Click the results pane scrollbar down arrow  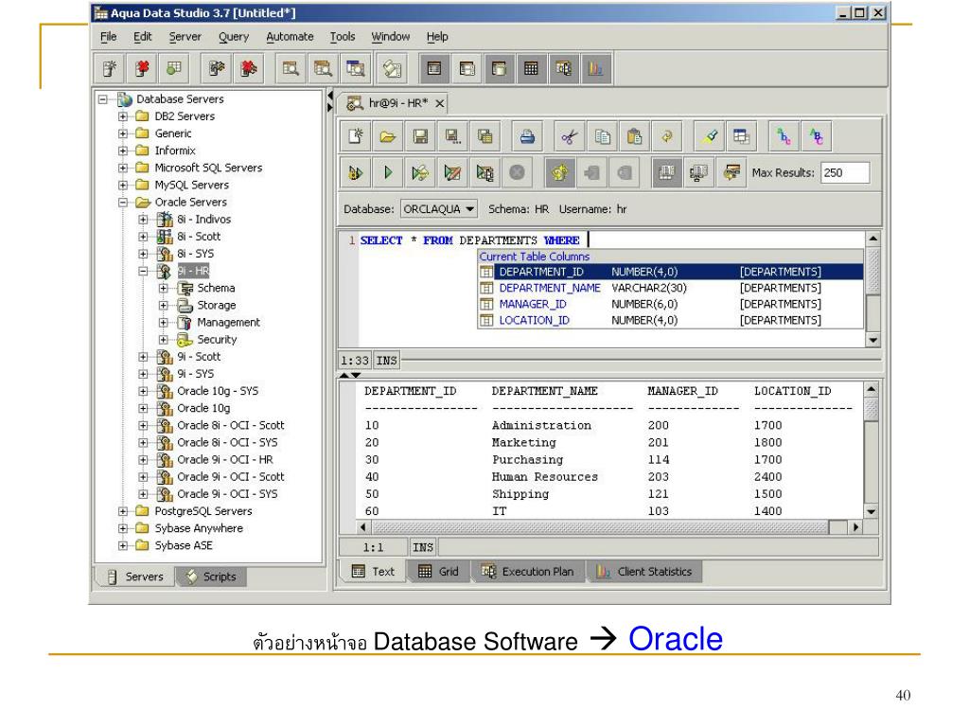(x=872, y=512)
